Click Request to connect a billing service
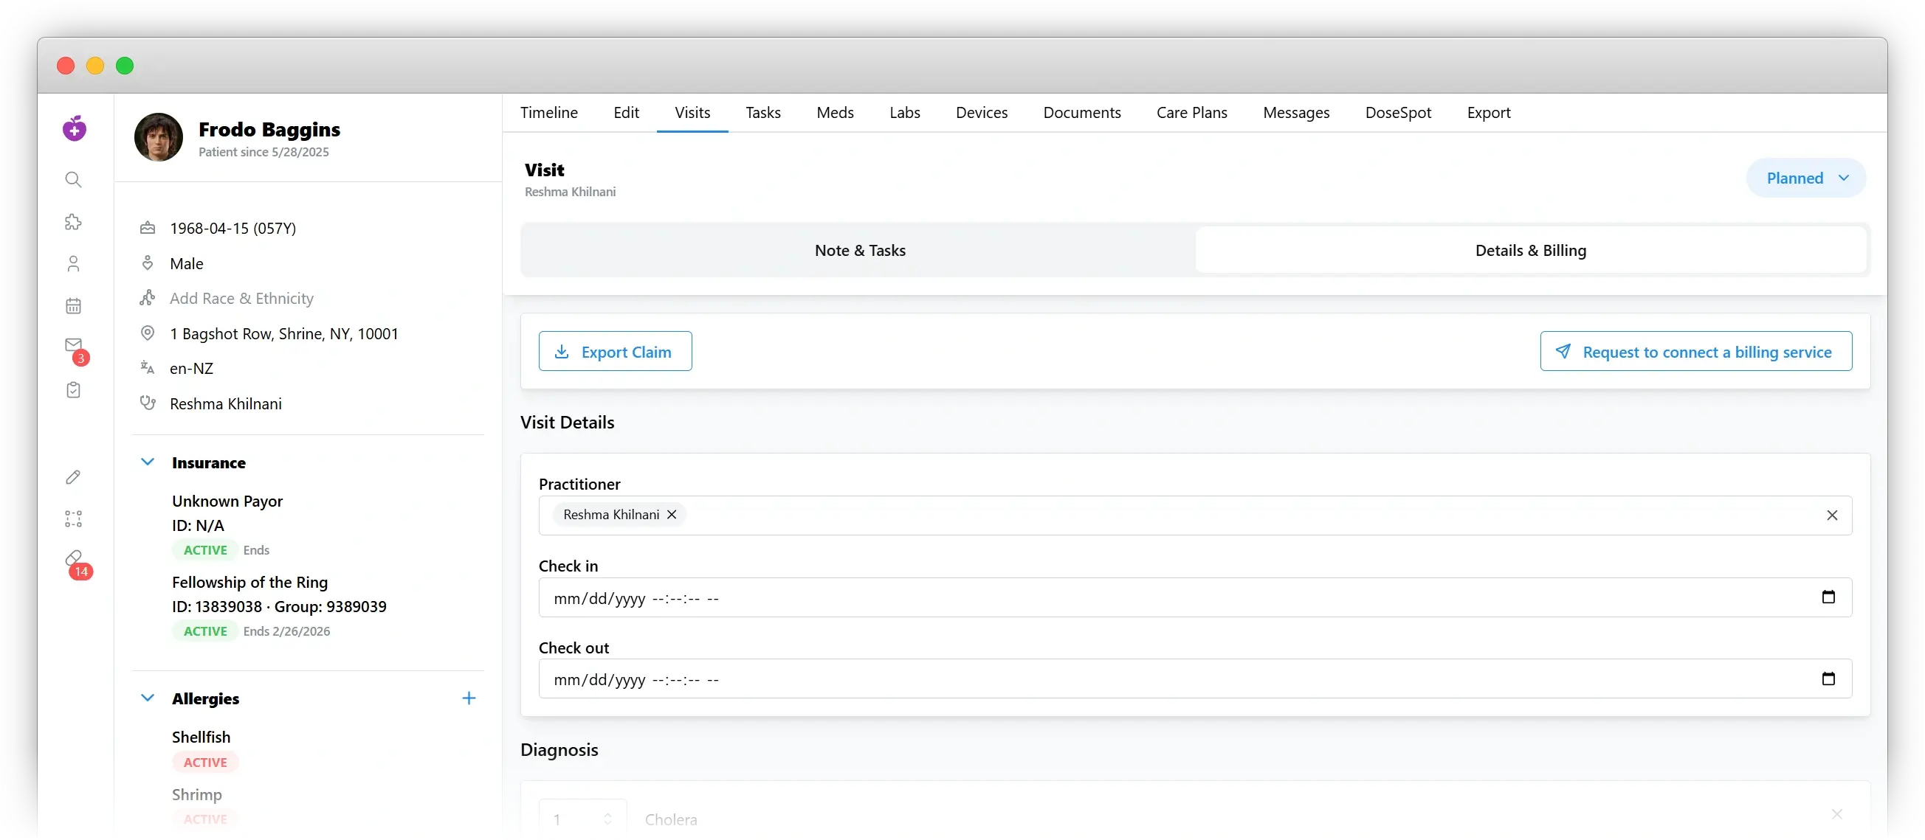Image resolution: width=1925 pixels, height=840 pixels. point(1696,351)
